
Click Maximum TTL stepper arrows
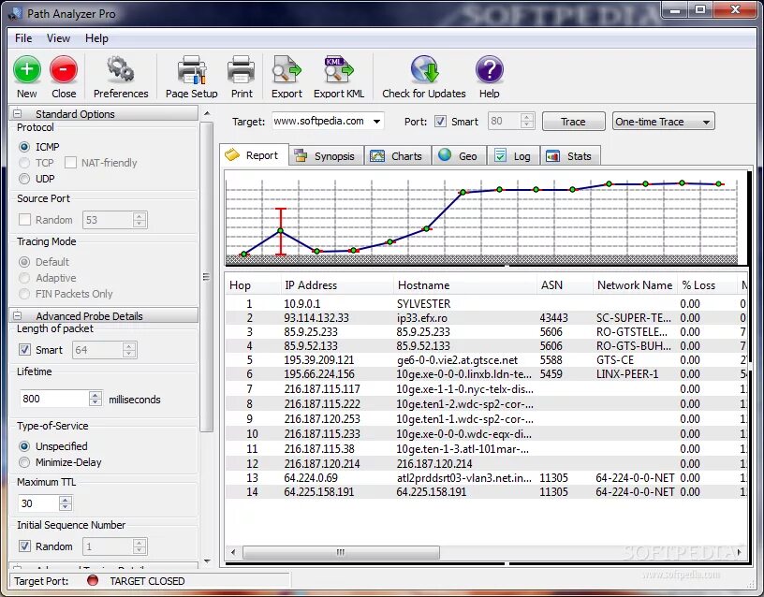click(x=66, y=503)
